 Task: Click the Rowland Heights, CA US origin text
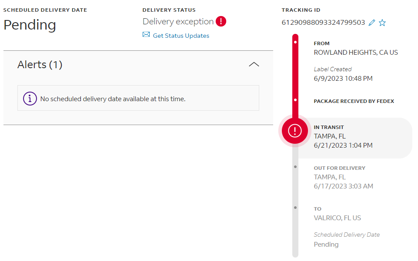pos(356,53)
